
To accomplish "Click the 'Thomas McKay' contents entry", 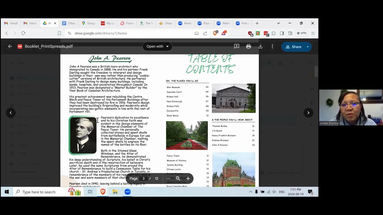I will 220,126.
